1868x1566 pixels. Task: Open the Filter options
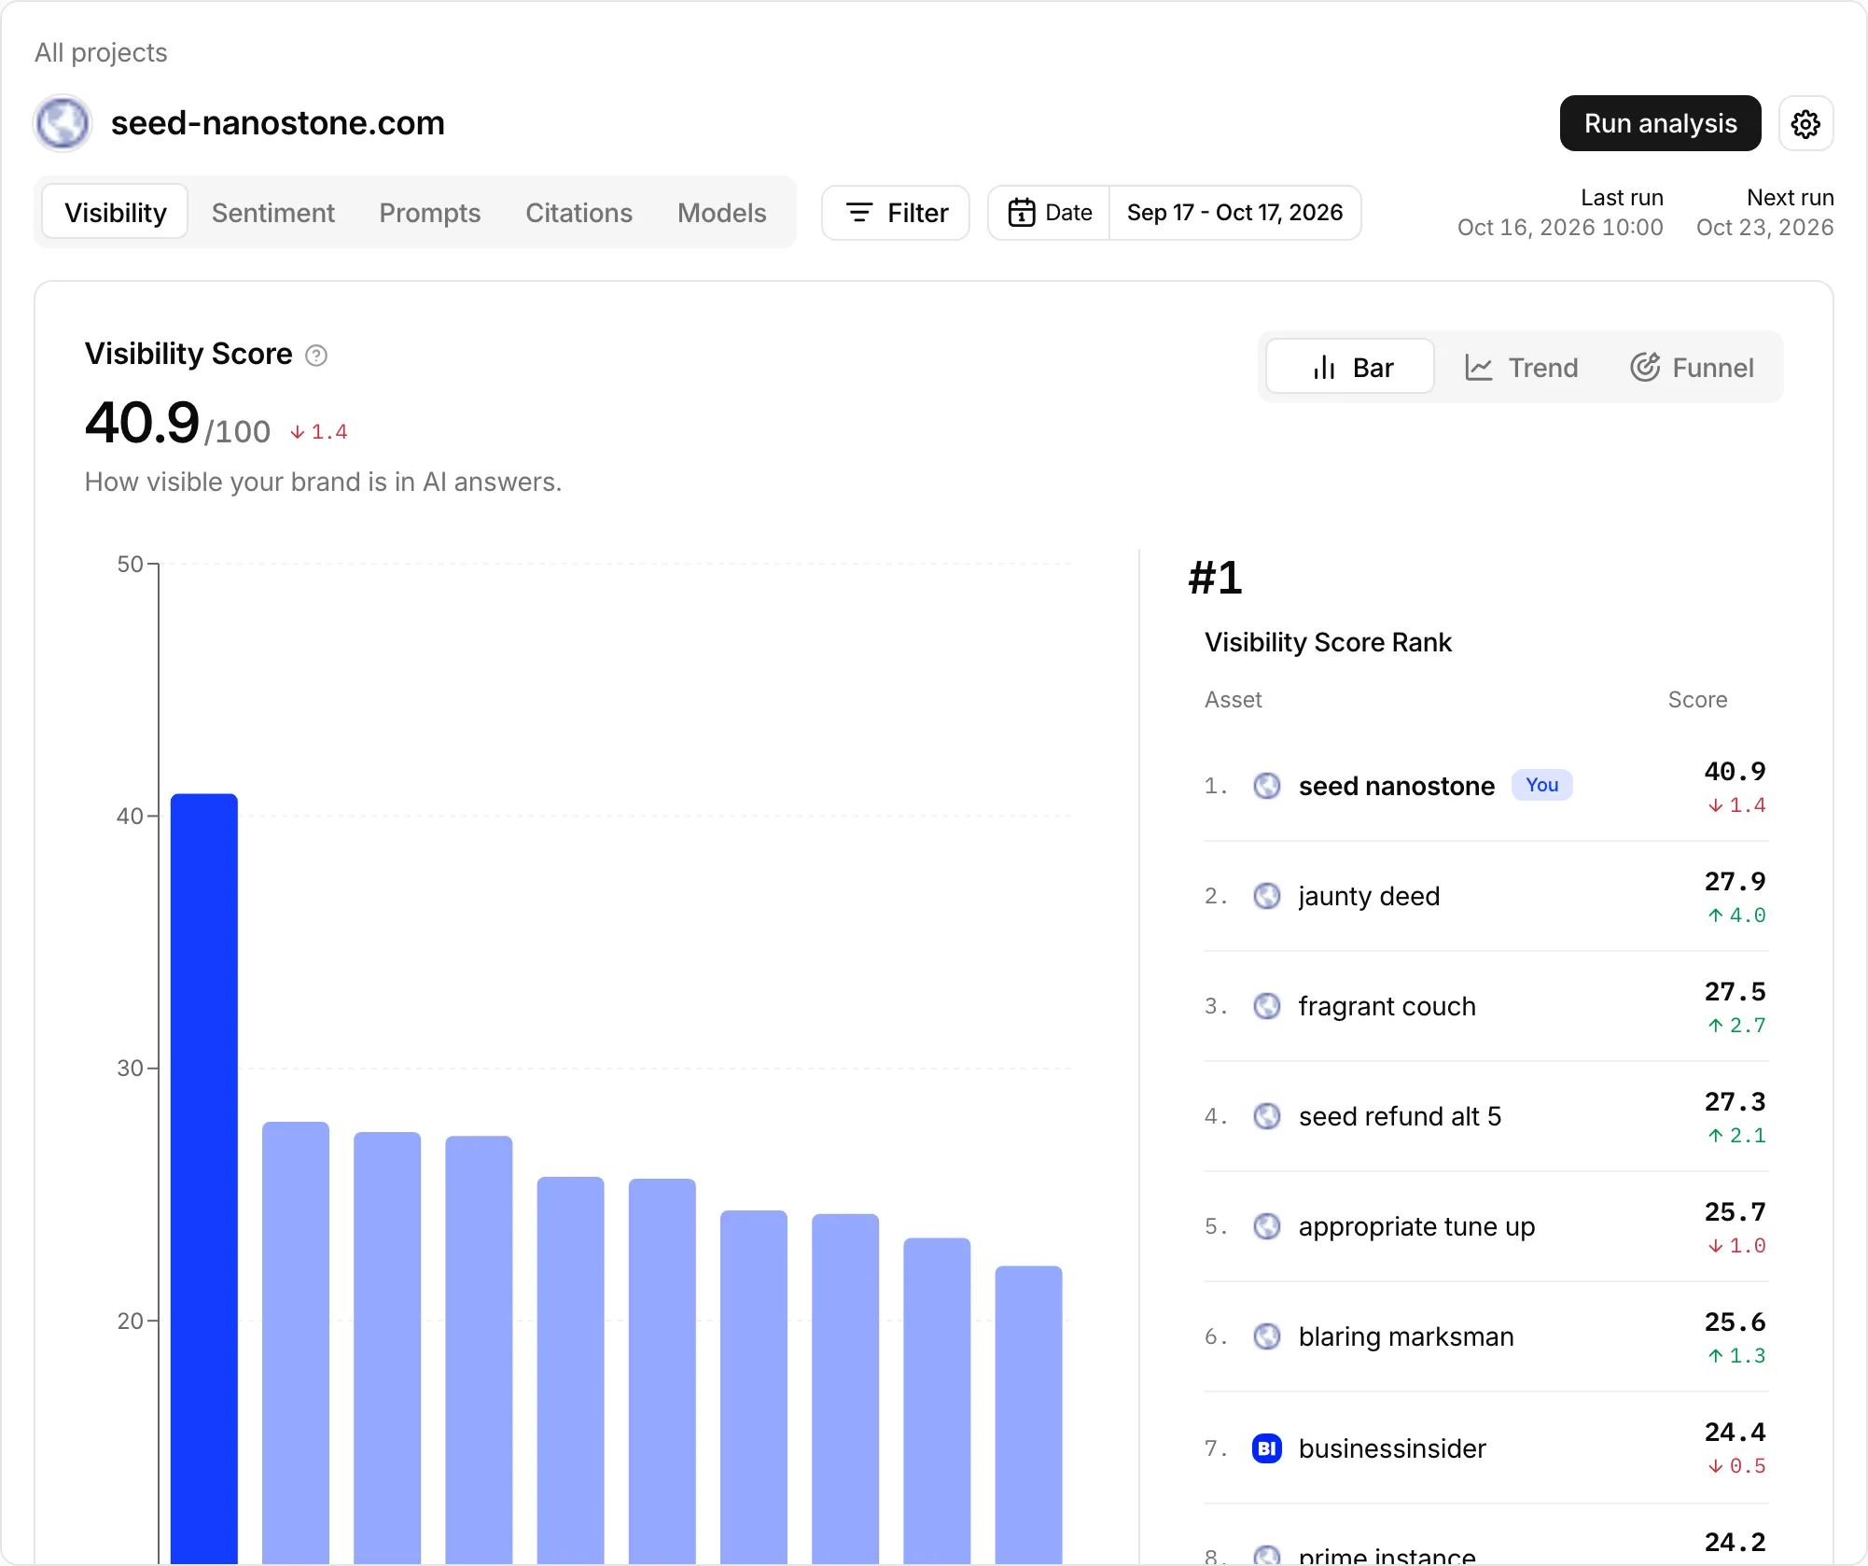pyautogui.click(x=896, y=213)
